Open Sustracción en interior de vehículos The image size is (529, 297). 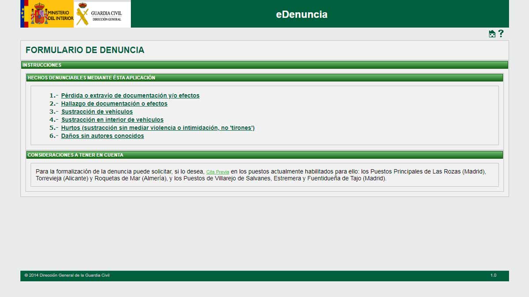pyautogui.click(x=112, y=120)
